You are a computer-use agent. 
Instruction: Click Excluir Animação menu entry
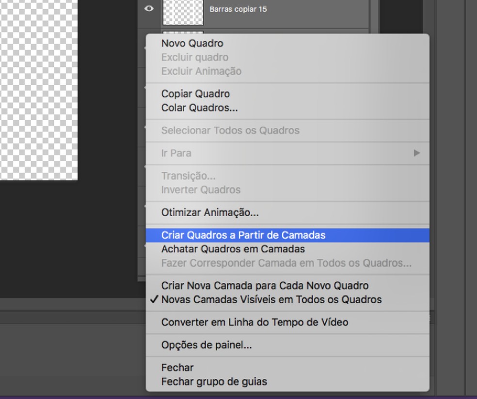pyautogui.click(x=287, y=71)
